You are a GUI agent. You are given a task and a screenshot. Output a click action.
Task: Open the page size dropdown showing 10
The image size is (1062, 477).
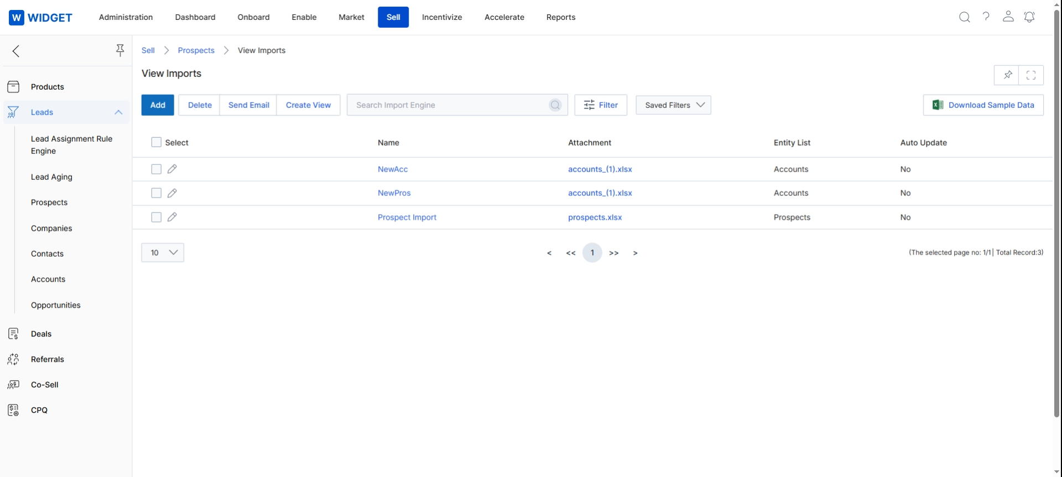(163, 252)
